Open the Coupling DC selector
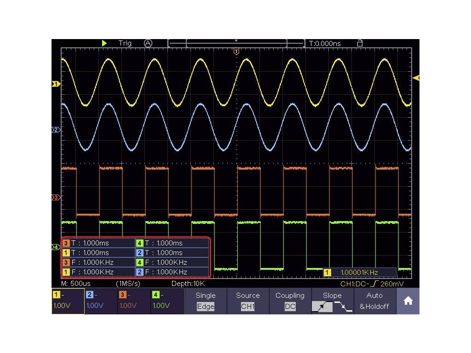Screen dimensions: 471x353 pyautogui.click(x=290, y=301)
